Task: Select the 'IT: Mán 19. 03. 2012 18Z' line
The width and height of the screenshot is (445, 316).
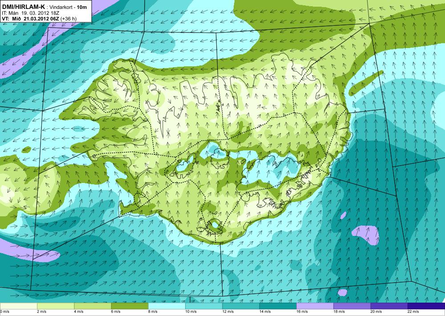Action: pyautogui.click(x=30, y=13)
